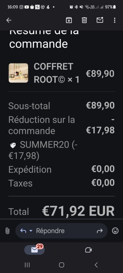Delete the email using the trash icon
Screen dimensions: 123x273
click(84, 20)
